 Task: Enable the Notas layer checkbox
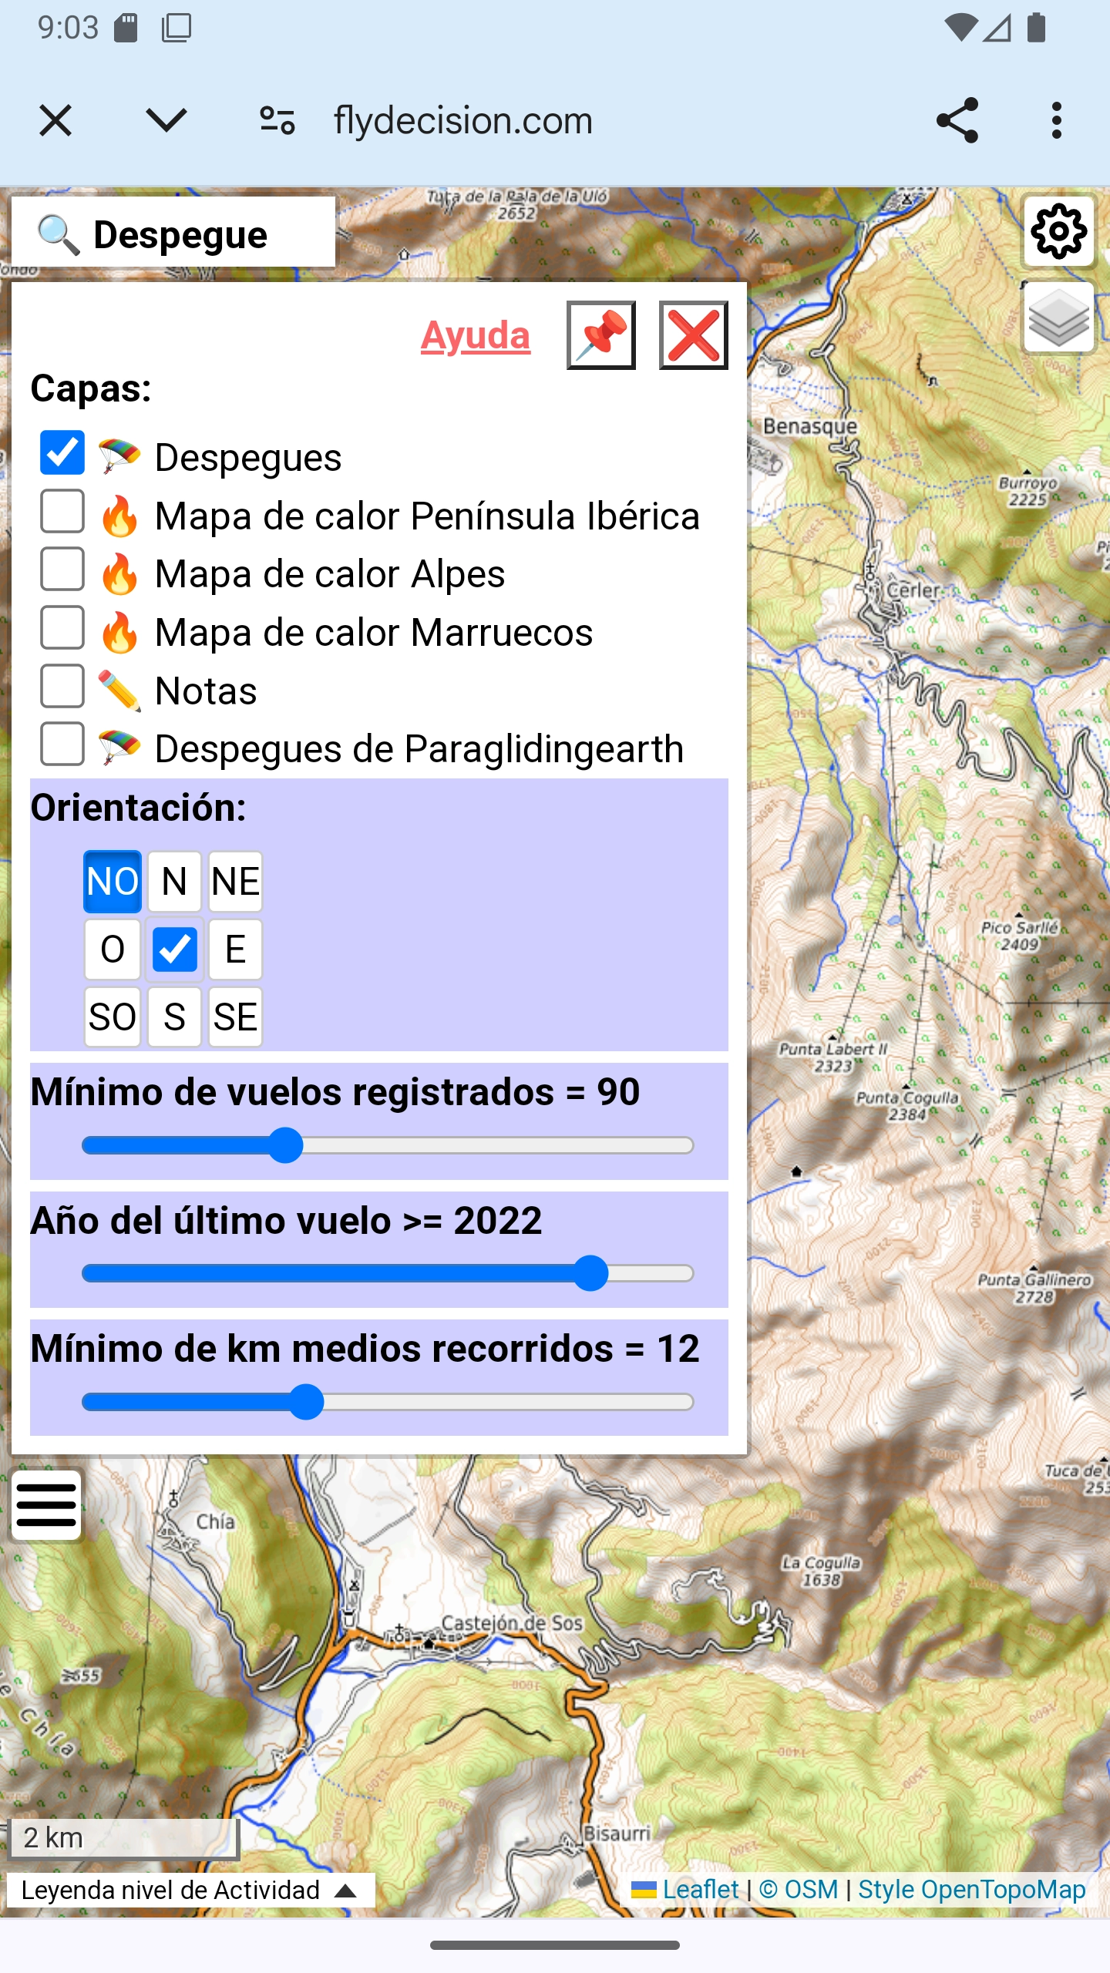pyautogui.click(x=62, y=687)
